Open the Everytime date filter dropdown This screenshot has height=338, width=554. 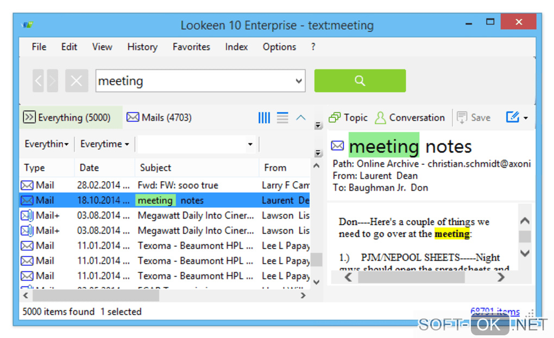tap(105, 144)
